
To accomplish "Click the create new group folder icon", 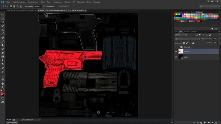I will (x=209, y=123).
